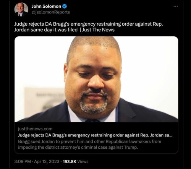Open the @jsolomonReports handle
Viewport: 191px width, 169px height.
coord(51,12)
